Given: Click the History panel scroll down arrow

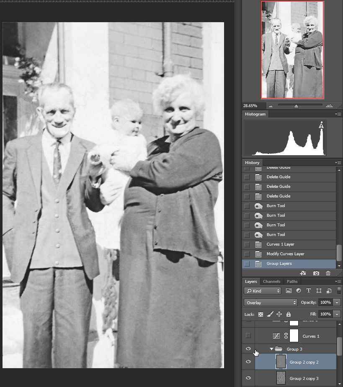Looking at the screenshot, I should [x=339, y=266].
